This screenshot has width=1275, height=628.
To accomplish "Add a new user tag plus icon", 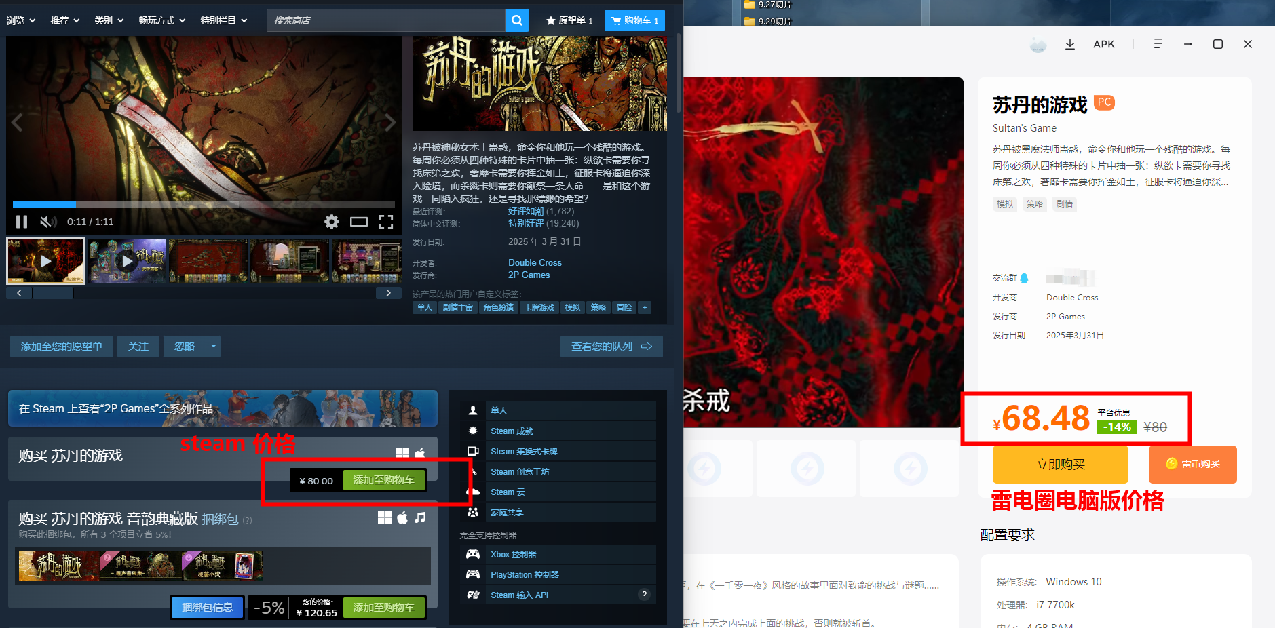I will pos(645,307).
